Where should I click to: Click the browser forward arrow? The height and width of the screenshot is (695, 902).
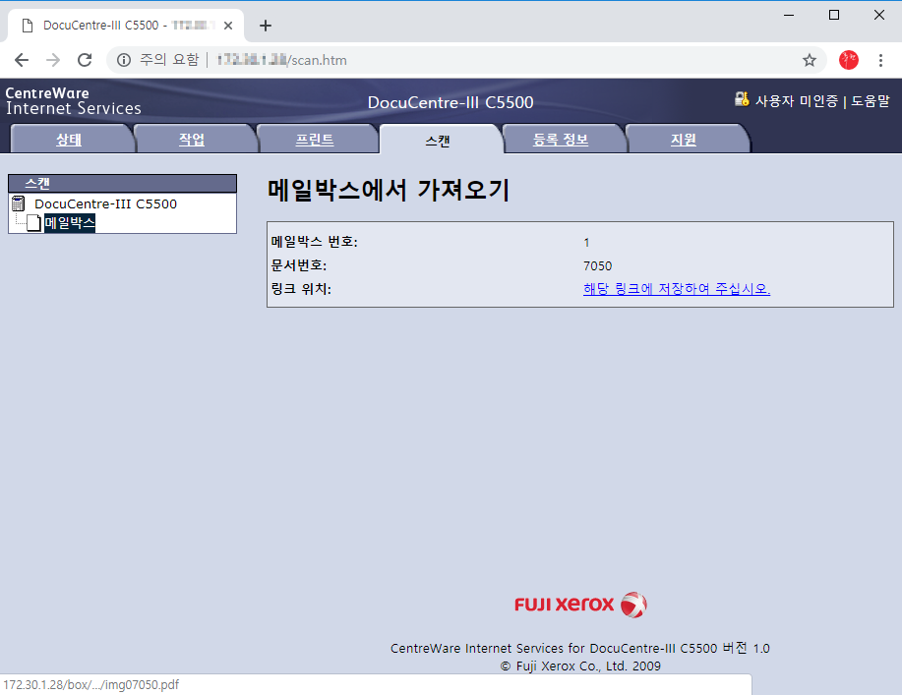click(x=53, y=60)
